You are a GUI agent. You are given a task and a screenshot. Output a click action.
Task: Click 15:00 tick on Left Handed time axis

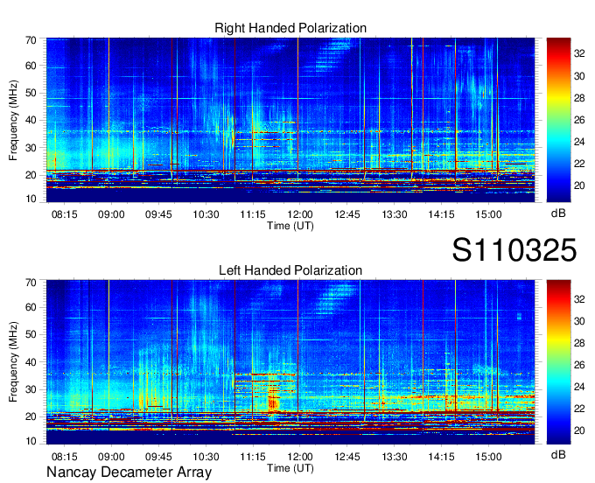point(488,457)
